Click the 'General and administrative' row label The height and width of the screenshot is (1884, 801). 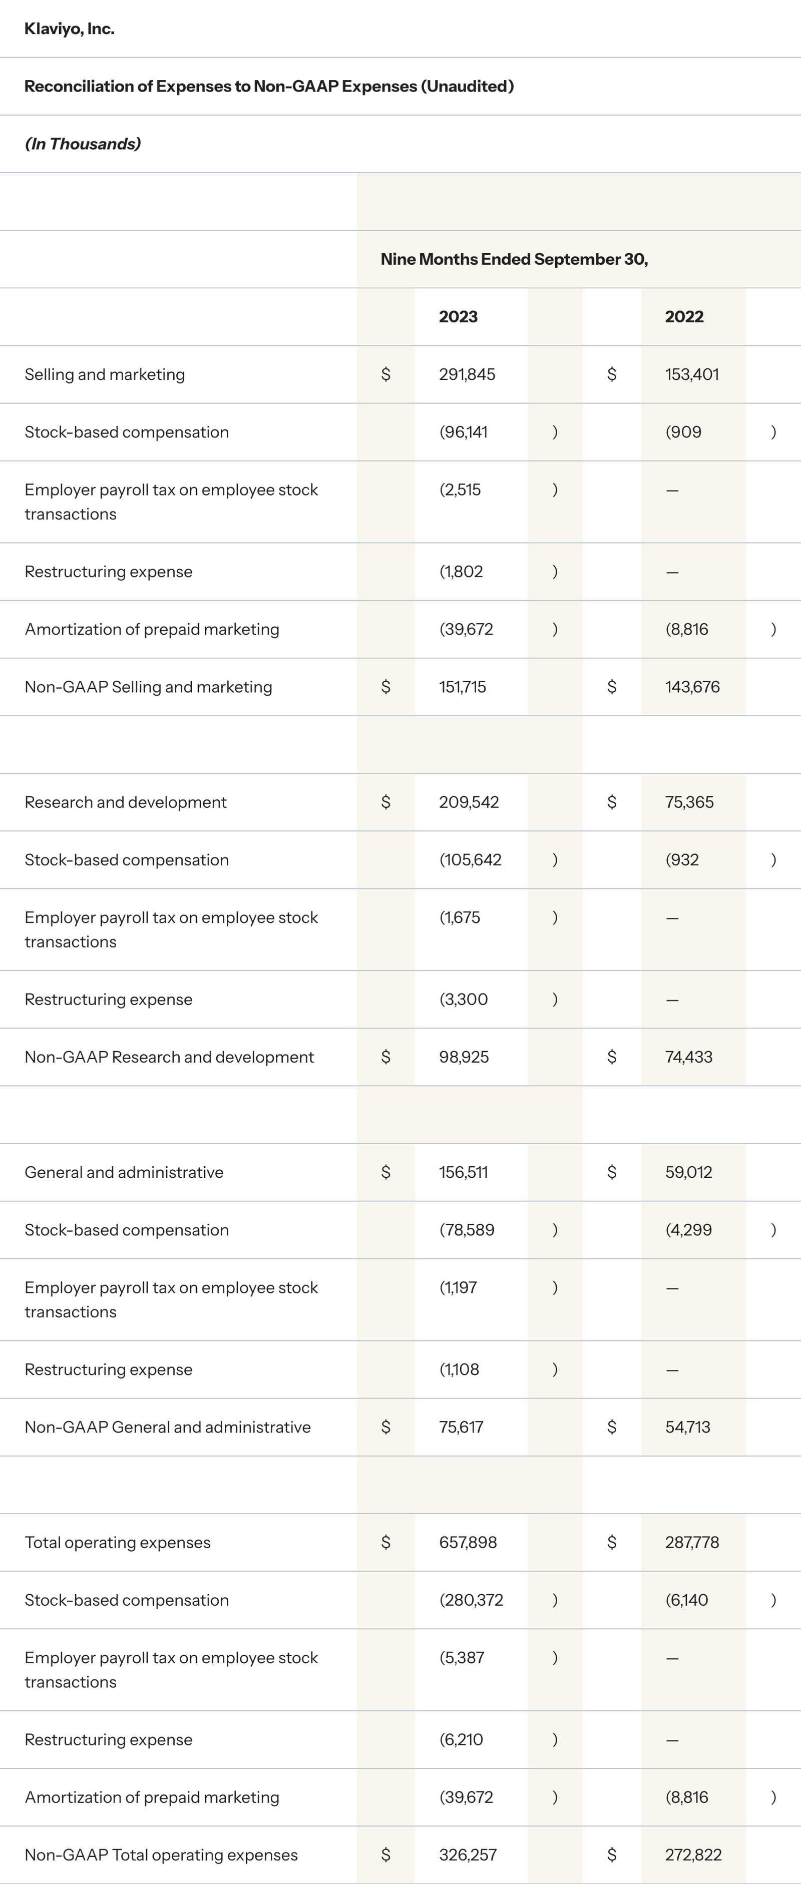pyautogui.click(x=124, y=1172)
